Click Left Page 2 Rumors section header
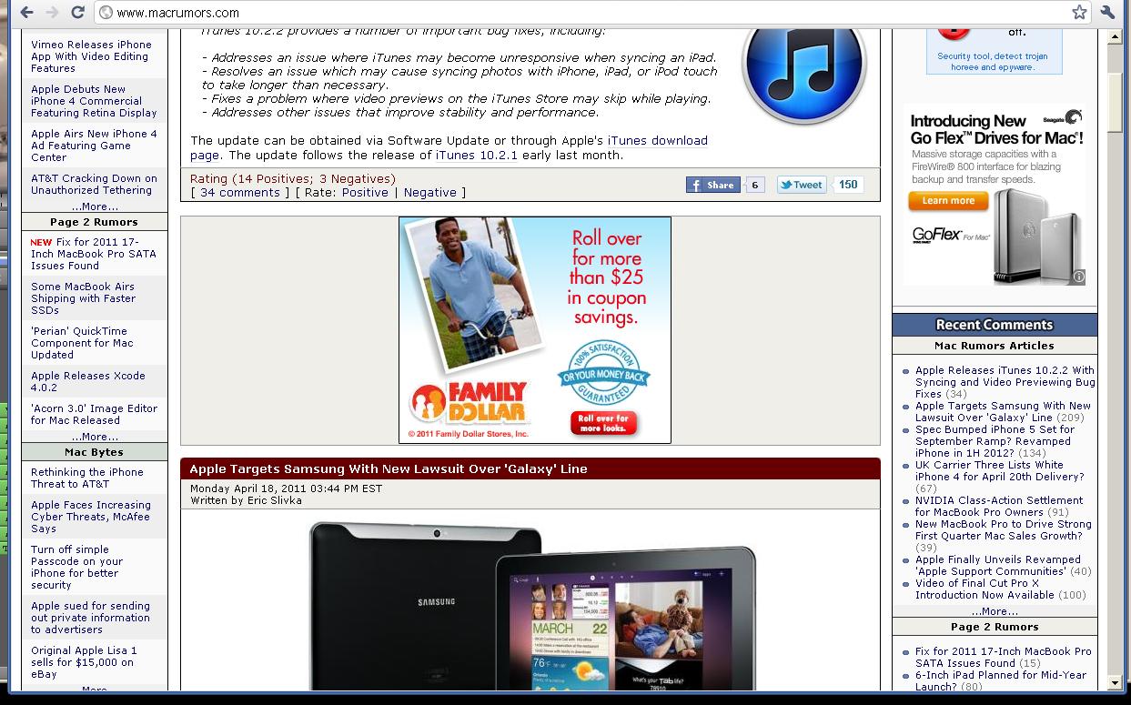Viewport: 1131px width, 705px height. pos(95,222)
